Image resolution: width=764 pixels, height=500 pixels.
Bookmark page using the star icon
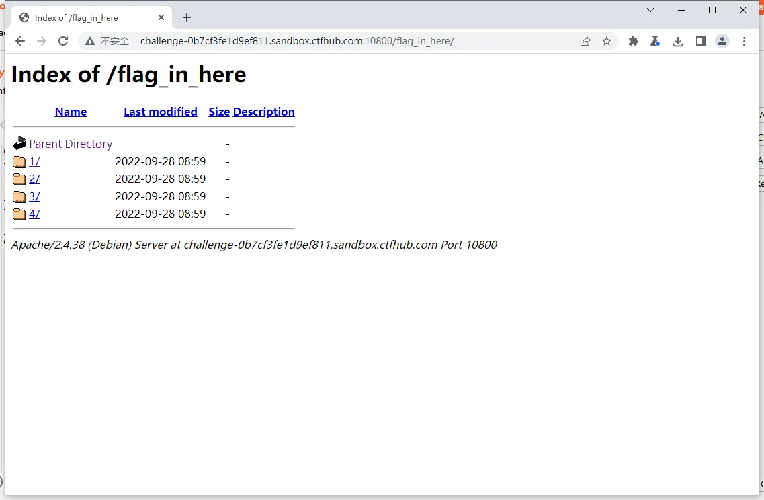point(607,41)
